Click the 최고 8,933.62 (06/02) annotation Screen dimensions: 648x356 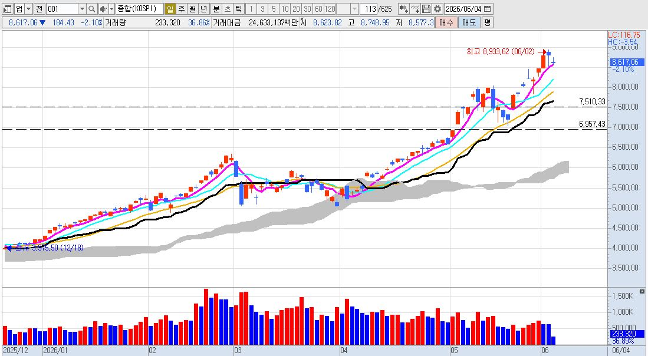[x=500, y=52]
